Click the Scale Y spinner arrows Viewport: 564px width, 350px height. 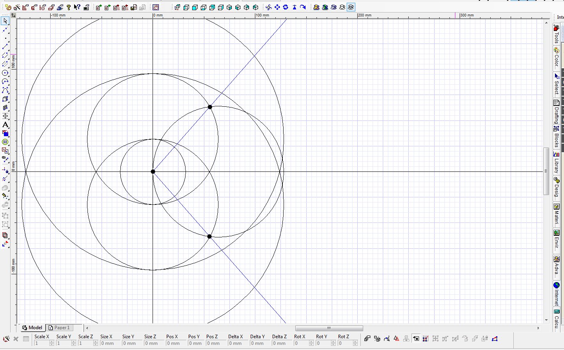[x=74, y=343]
